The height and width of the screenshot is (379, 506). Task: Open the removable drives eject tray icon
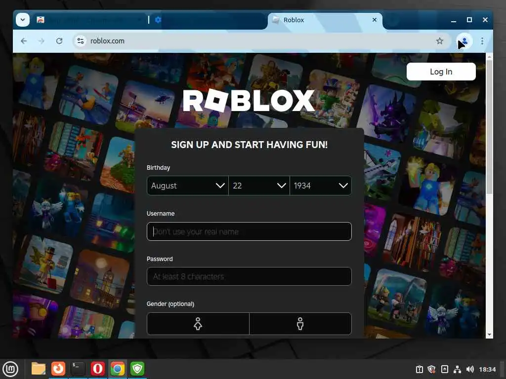444,369
